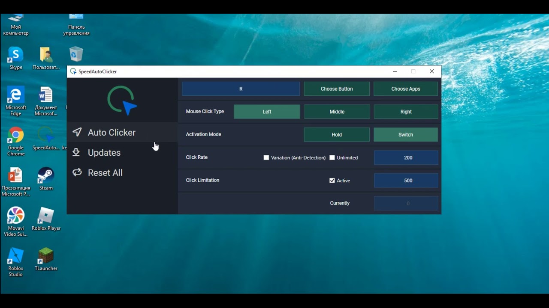Select the Microsoft Edge desktop icon
This screenshot has width=549, height=308.
[15, 95]
